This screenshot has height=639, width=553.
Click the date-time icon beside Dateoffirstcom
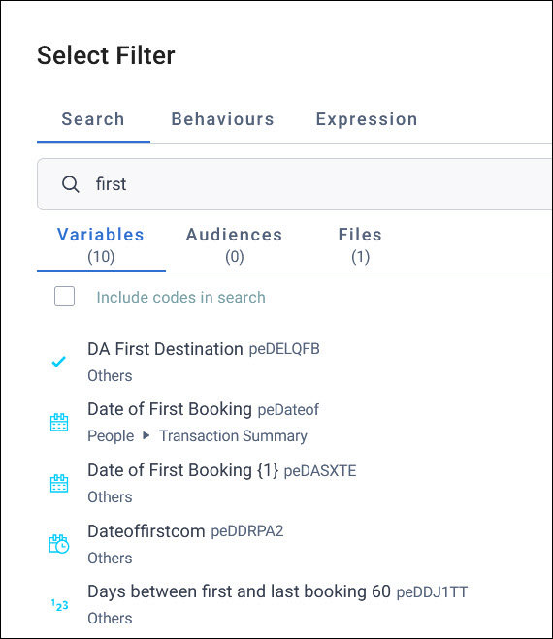[x=59, y=544]
